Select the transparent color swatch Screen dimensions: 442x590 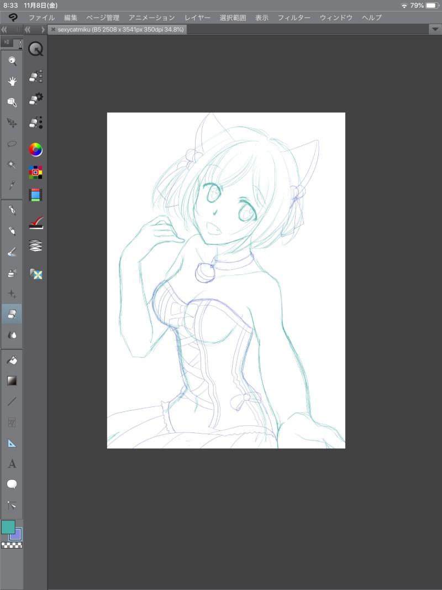pyautogui.click(x=12, y=545)
